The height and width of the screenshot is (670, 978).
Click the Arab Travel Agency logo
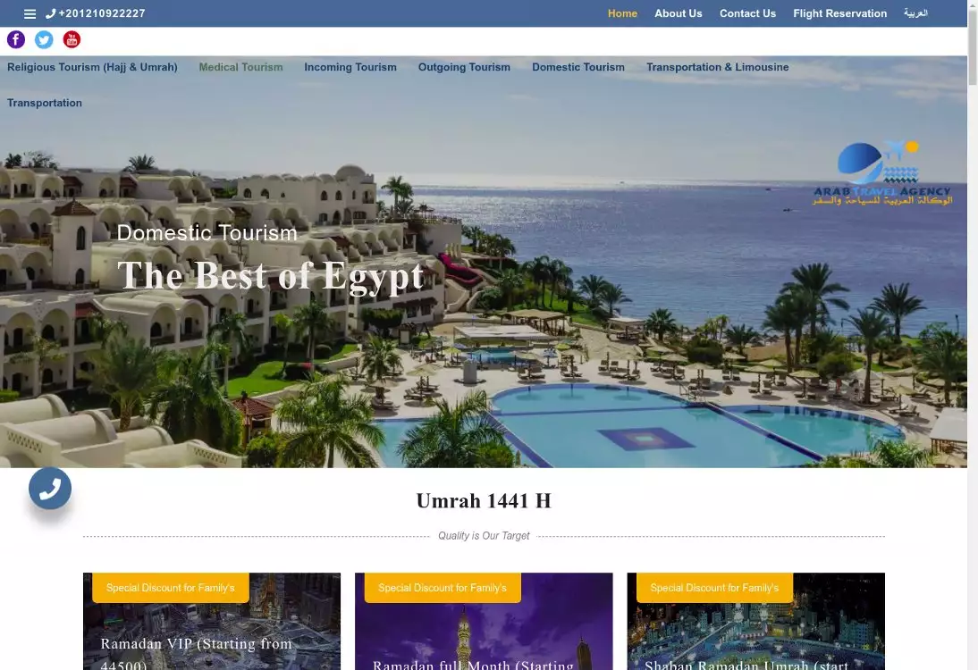881,174
